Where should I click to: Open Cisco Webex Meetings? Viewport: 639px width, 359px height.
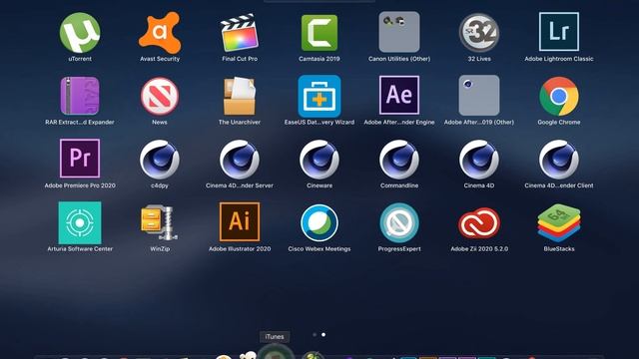pyautogui.click(x=319, y=222)
